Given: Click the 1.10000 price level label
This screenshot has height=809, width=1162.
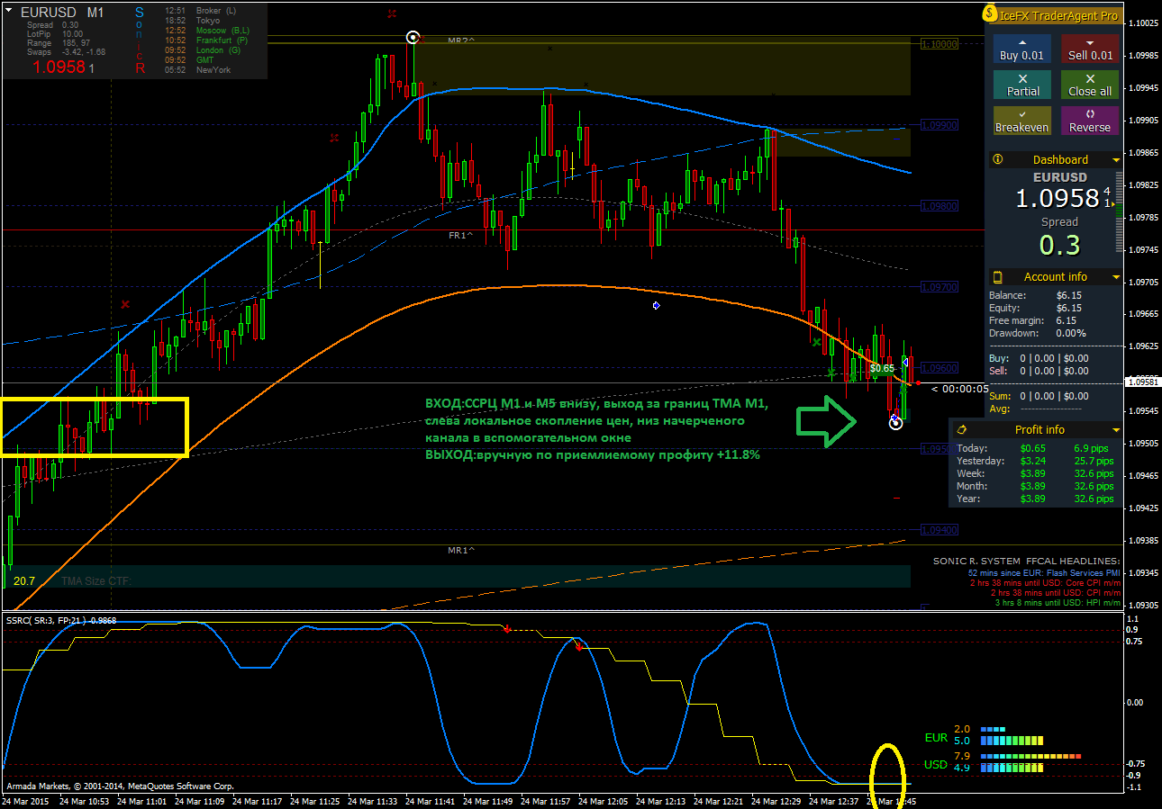Looking at the screenshot, I should tap(940, 43).
